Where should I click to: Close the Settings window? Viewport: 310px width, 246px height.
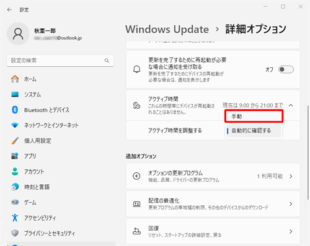pos(301,7)
